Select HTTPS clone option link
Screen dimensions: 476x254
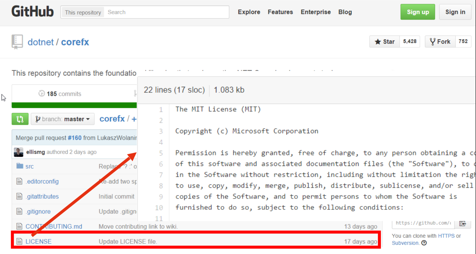(446, 236)
